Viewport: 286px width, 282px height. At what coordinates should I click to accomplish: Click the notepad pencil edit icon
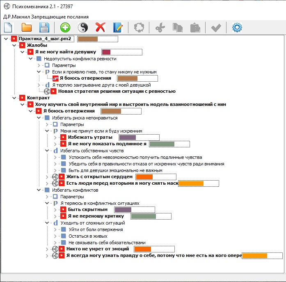click(118, 28)
